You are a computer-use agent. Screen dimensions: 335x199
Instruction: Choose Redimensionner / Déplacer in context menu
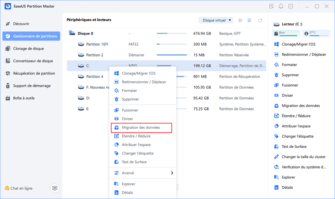click(143, 82)
